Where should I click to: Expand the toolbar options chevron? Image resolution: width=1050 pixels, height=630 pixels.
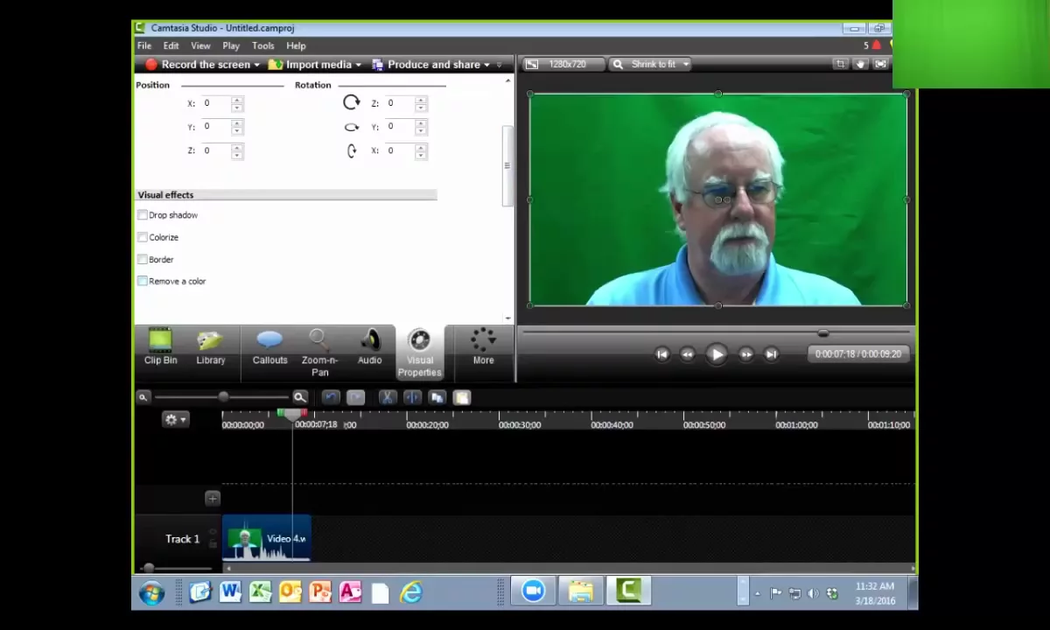point(500,65)
